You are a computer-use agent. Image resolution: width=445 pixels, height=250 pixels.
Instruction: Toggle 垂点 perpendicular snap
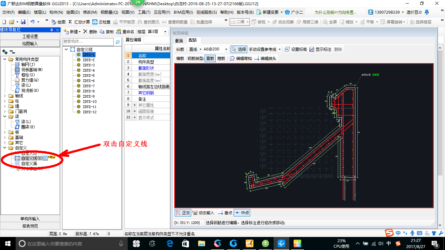tap(225, 213)
